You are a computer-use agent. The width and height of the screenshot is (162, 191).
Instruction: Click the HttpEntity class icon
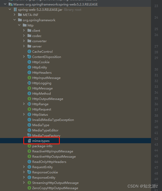coord(29,67)
